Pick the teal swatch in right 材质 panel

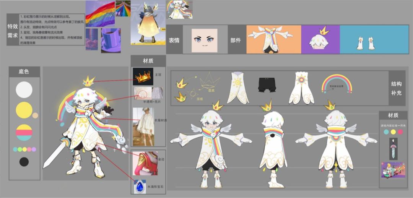[386, 132]
